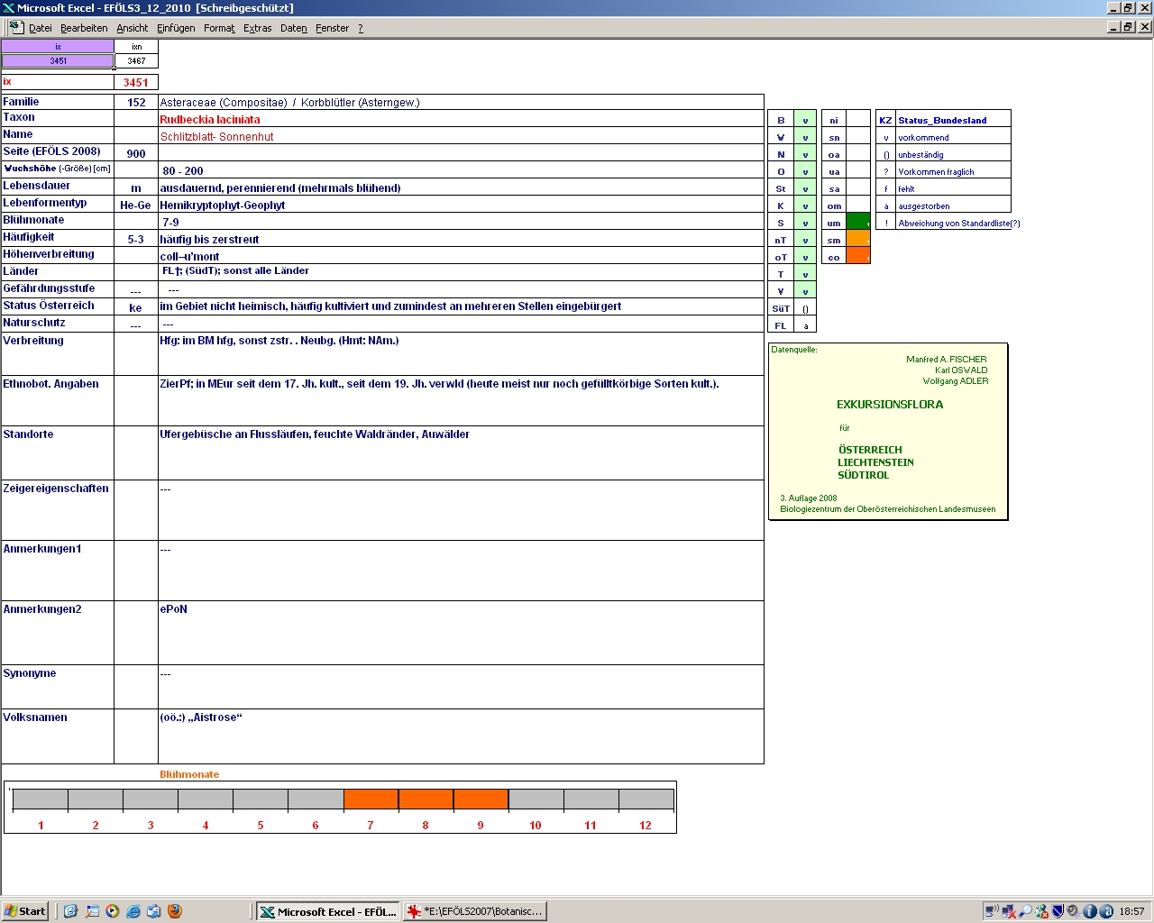This screenshot has height=923, width=1154.
Task: Click the security shield icon in system tray
Action: click(1058, 911)
